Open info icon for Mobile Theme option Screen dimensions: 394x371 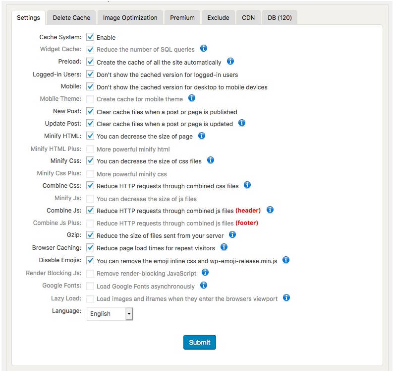(x=192, y=98)
